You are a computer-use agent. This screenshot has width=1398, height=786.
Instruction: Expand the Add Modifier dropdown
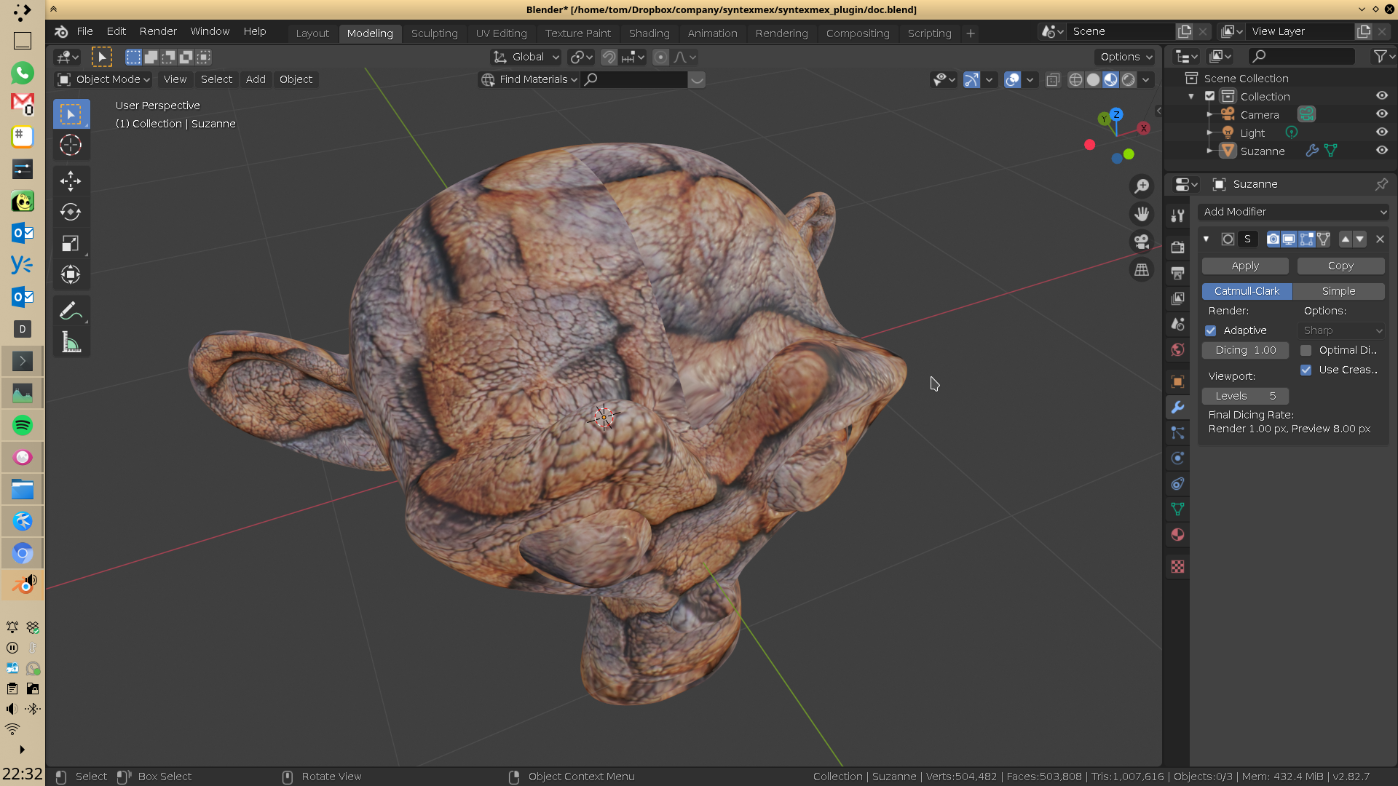click(x=1293, y=212)
